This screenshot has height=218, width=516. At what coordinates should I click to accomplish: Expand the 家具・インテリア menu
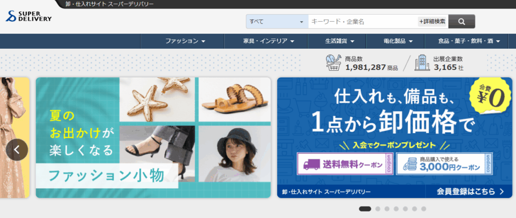269,41
